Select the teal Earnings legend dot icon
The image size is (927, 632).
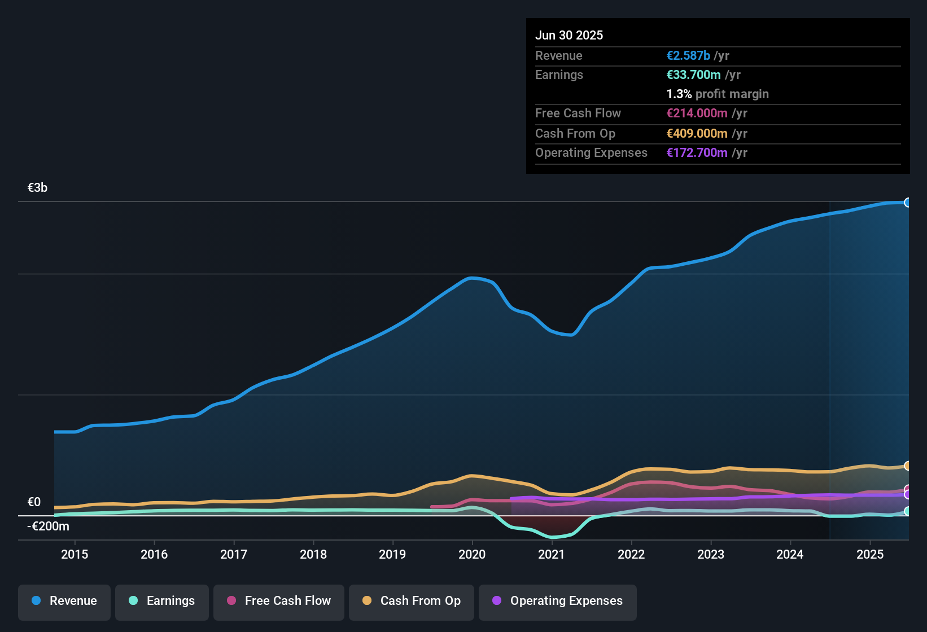133,601
